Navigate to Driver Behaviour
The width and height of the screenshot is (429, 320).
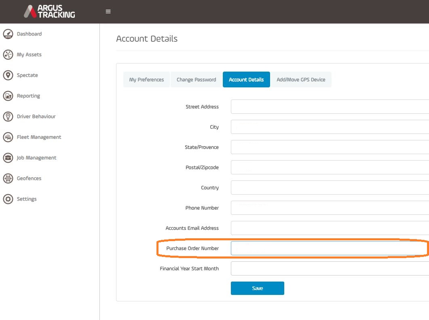tap(36, 117)
